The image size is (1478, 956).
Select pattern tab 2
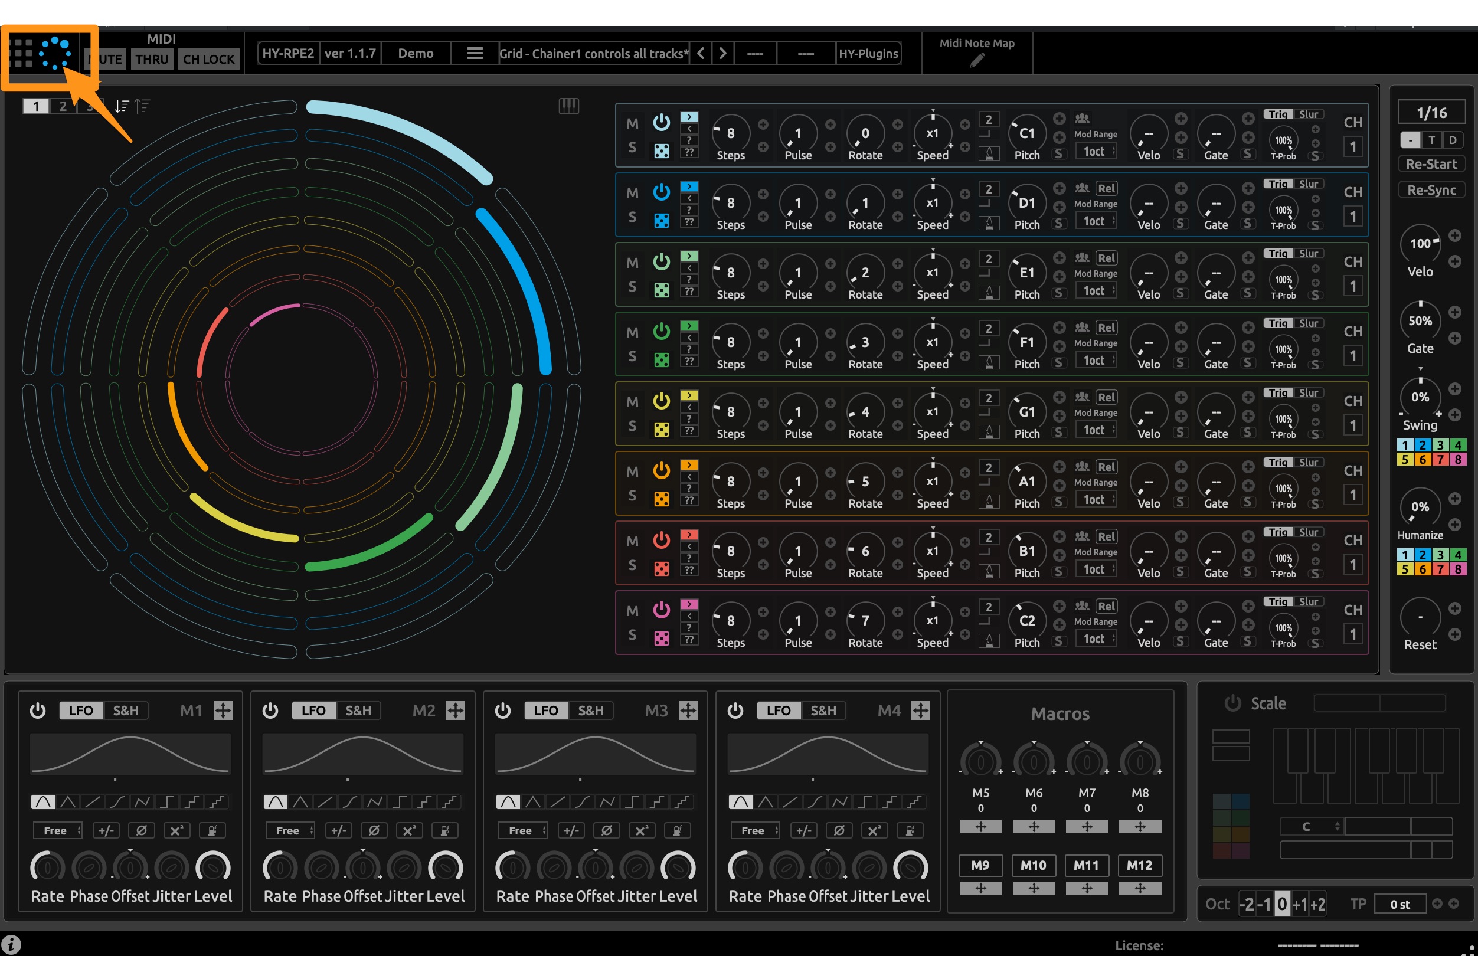[63, 106]
